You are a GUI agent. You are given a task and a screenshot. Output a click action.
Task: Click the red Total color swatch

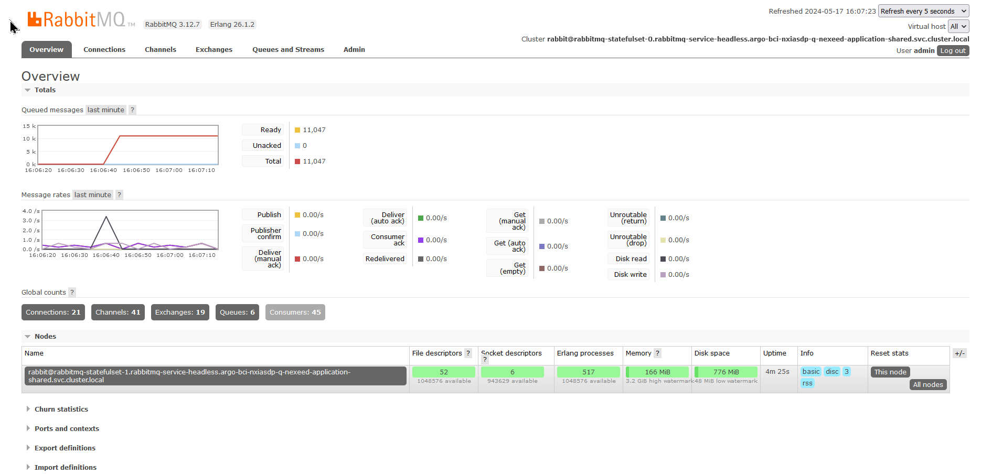point(297,161)
